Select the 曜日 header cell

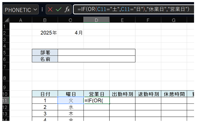[x=71, y=94]
